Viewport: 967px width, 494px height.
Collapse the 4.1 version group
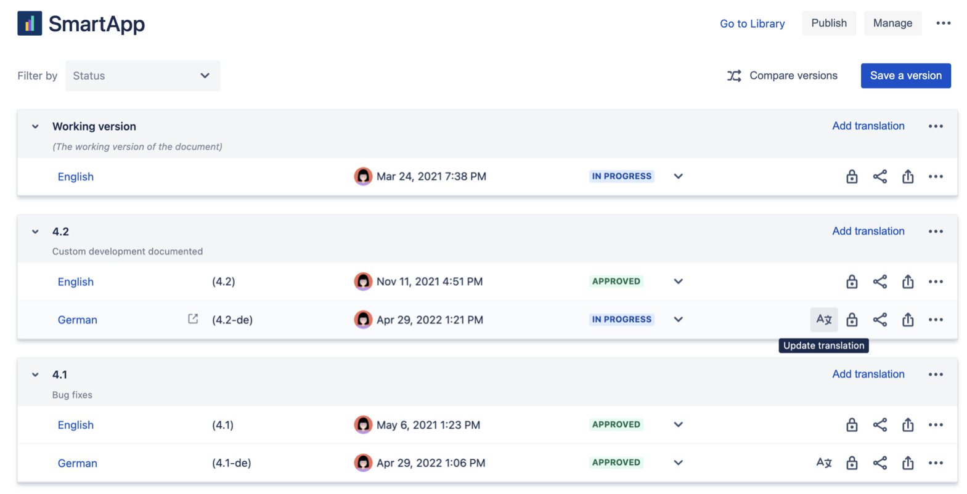[35, 375]
